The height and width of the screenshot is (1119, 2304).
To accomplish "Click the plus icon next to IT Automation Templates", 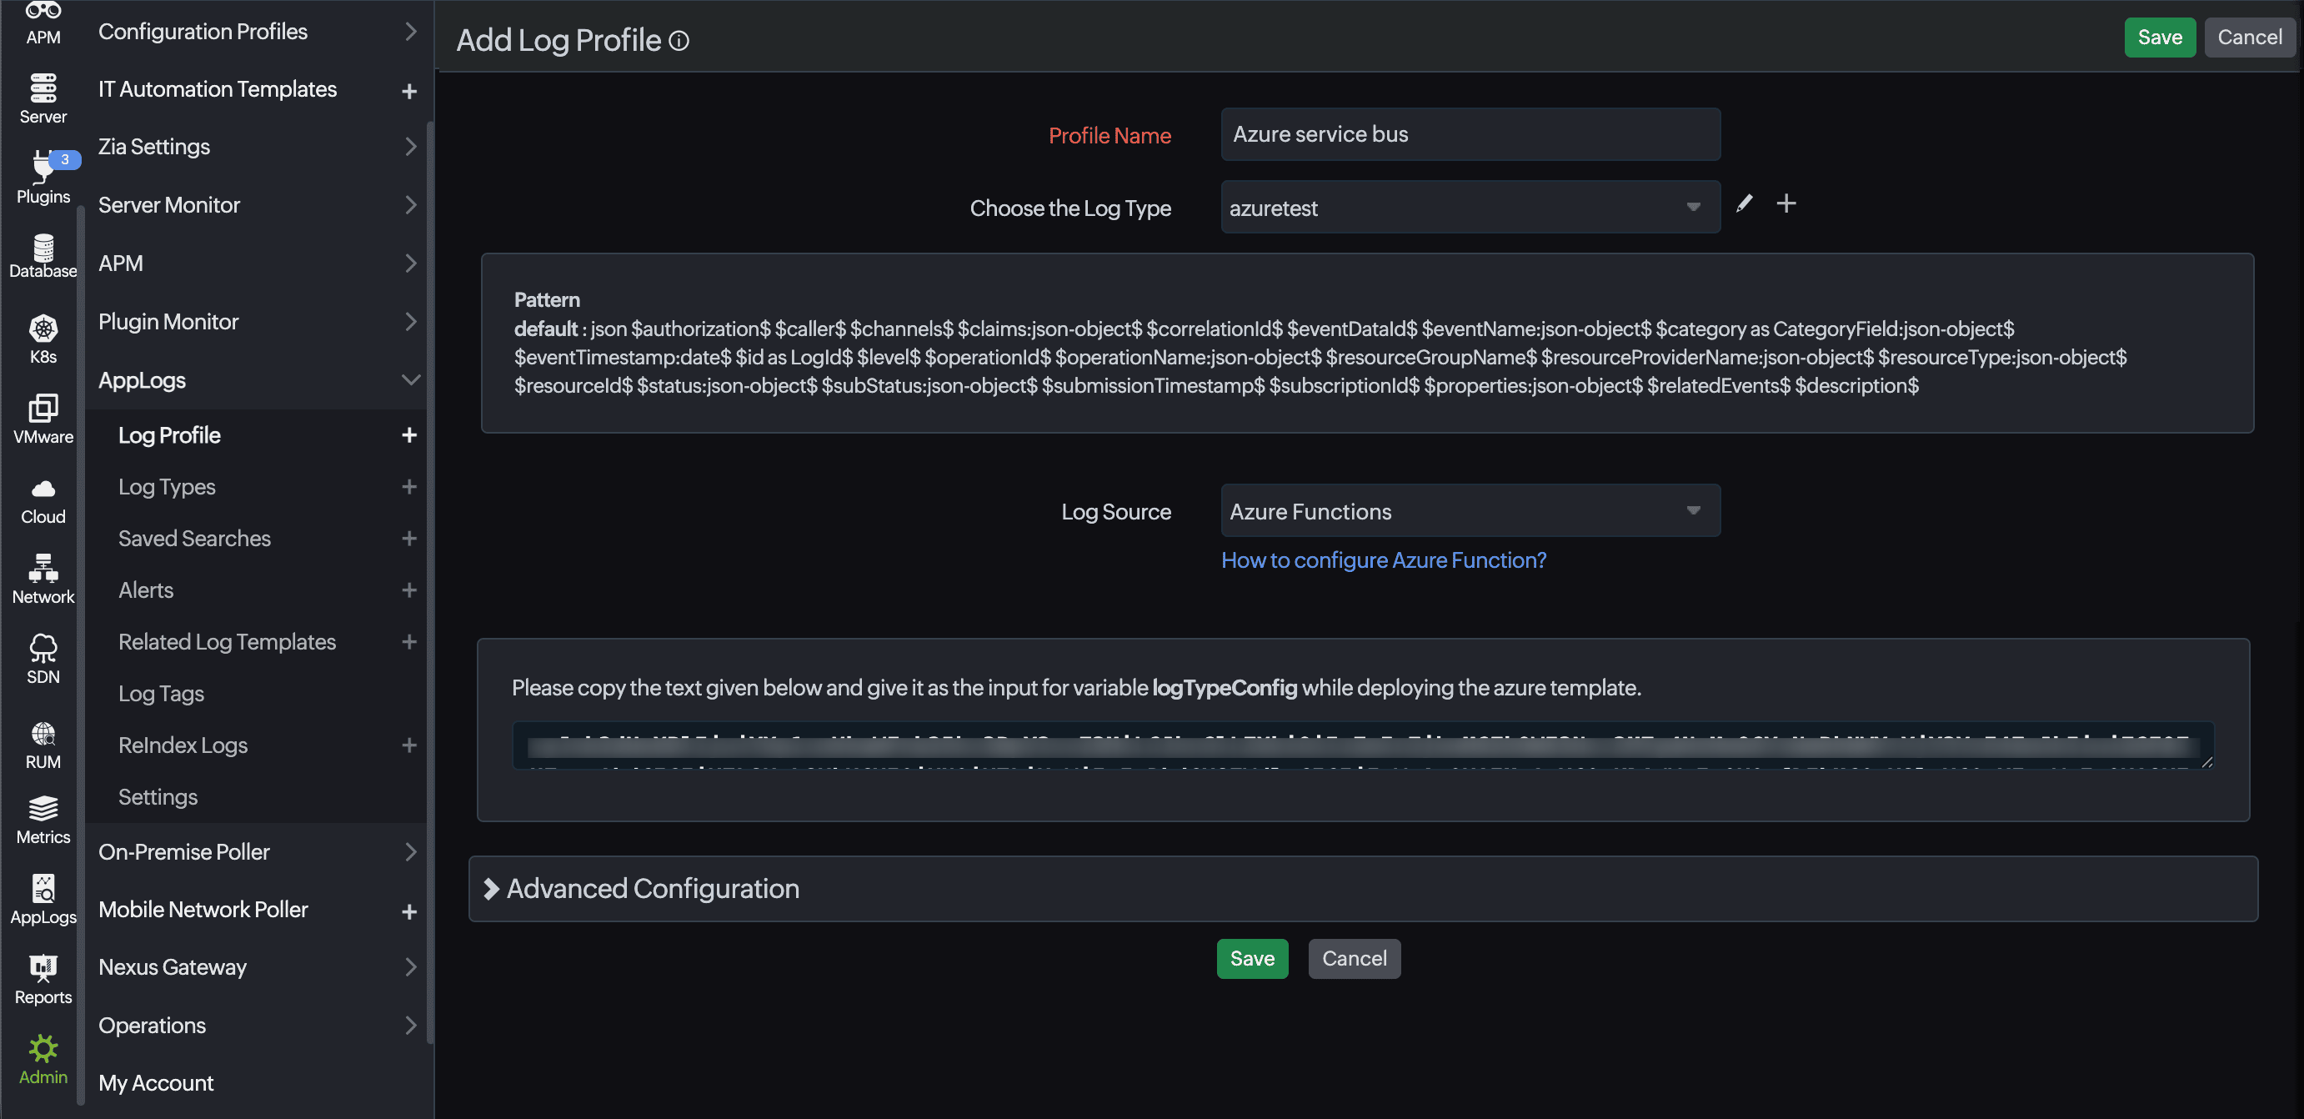I will coord(408,91).
